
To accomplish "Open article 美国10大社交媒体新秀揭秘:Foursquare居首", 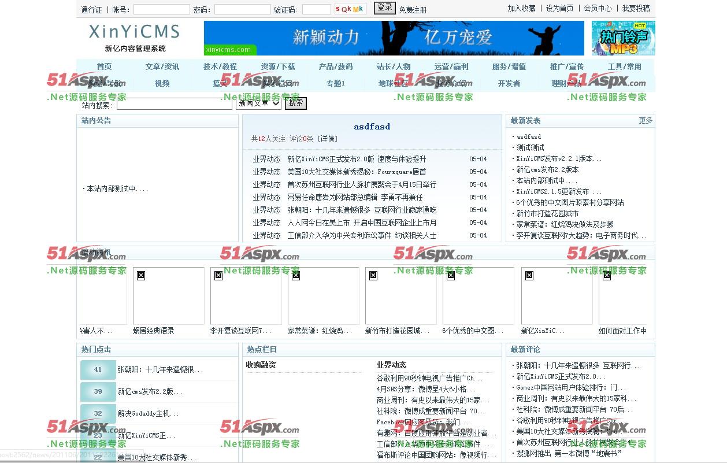I will (x=357, y=172).
